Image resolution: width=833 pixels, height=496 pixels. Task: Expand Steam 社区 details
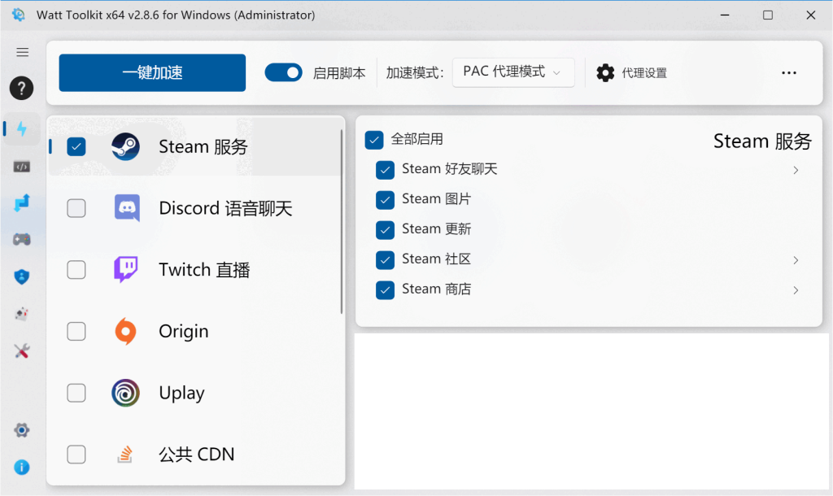796,259
